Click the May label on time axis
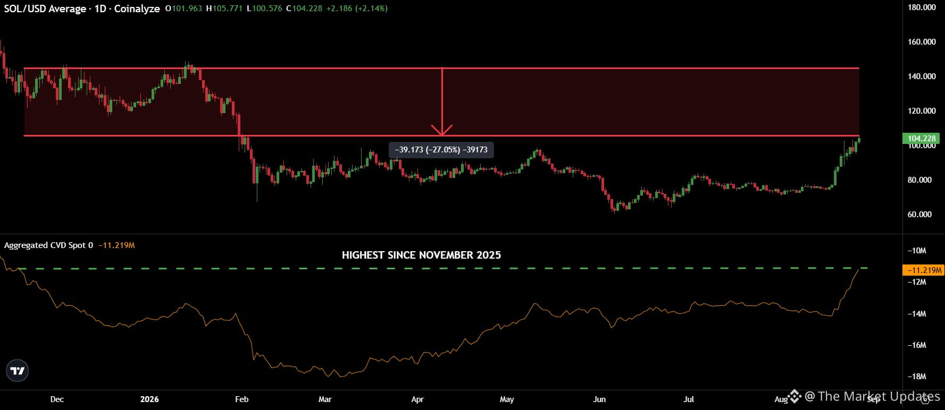 (x=507, y=399)
